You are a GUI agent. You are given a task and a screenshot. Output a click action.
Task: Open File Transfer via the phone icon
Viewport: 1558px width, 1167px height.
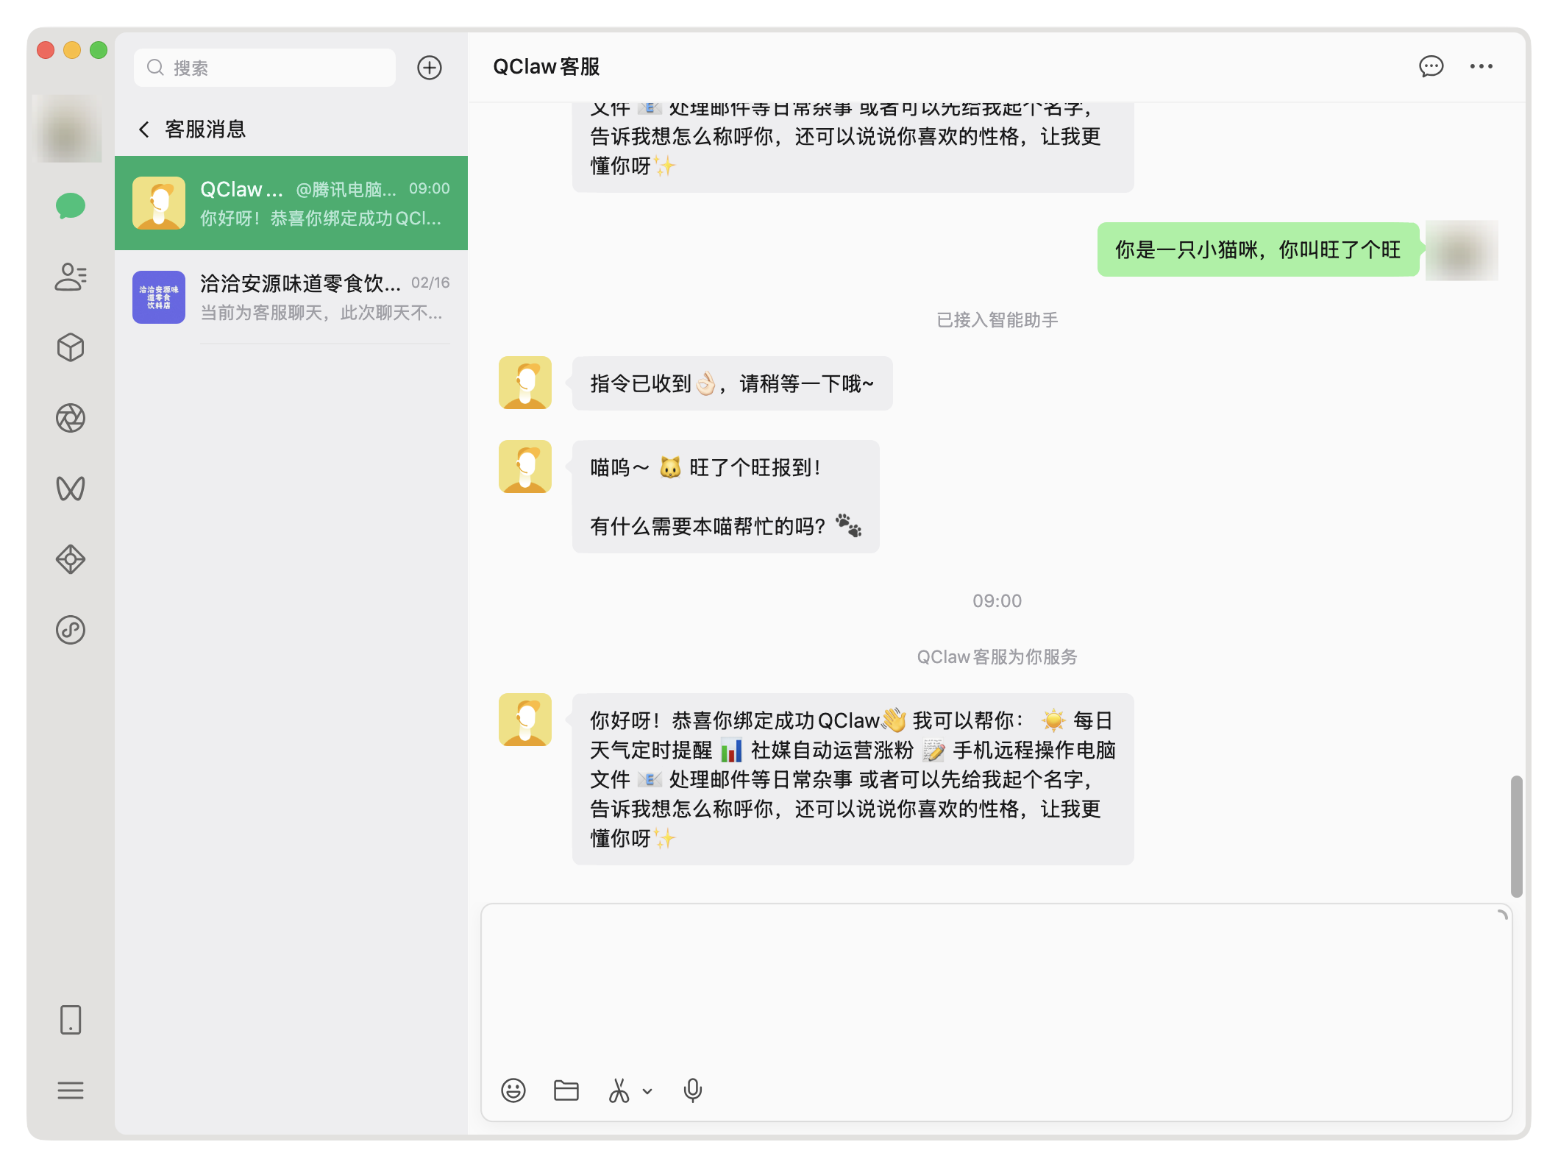click(70, 1021)
